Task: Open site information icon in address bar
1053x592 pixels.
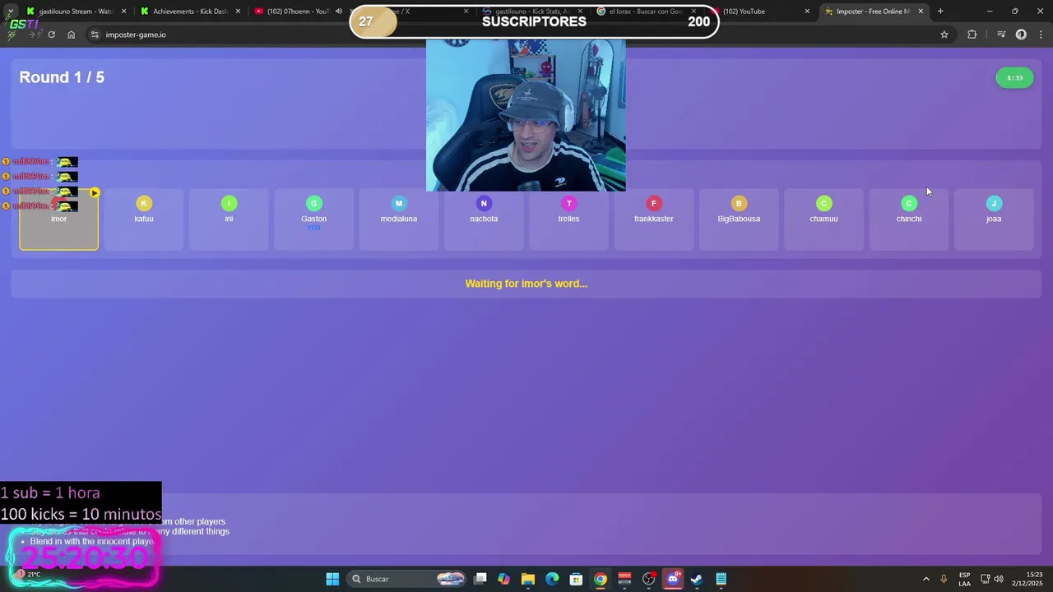Action: (95, 35)
